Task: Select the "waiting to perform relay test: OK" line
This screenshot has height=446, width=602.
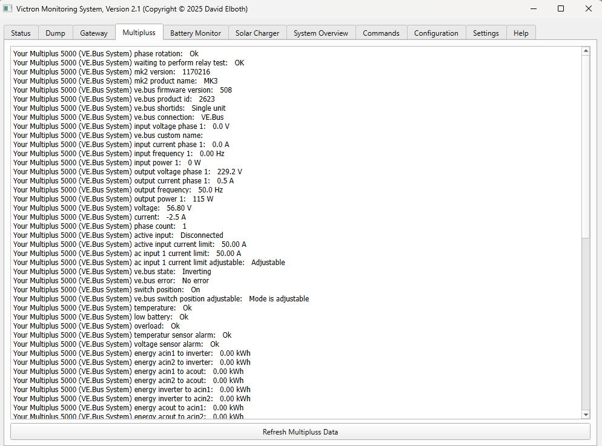Action: click(x=128, y=63)
